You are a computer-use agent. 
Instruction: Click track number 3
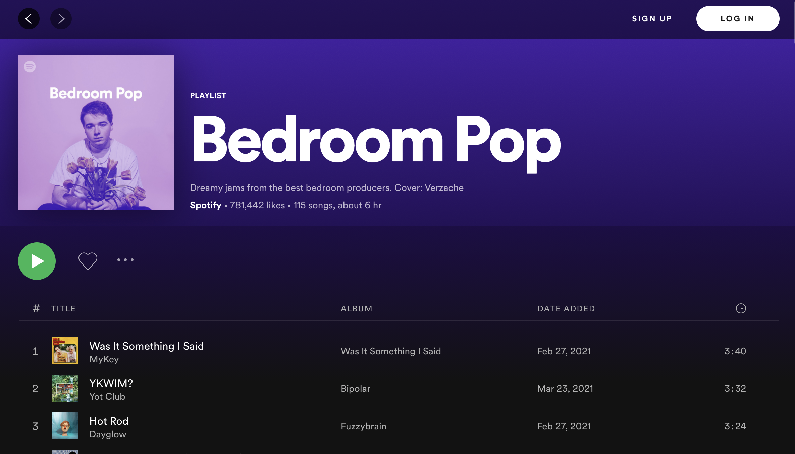pyautogui.click(x=35, y=426)
